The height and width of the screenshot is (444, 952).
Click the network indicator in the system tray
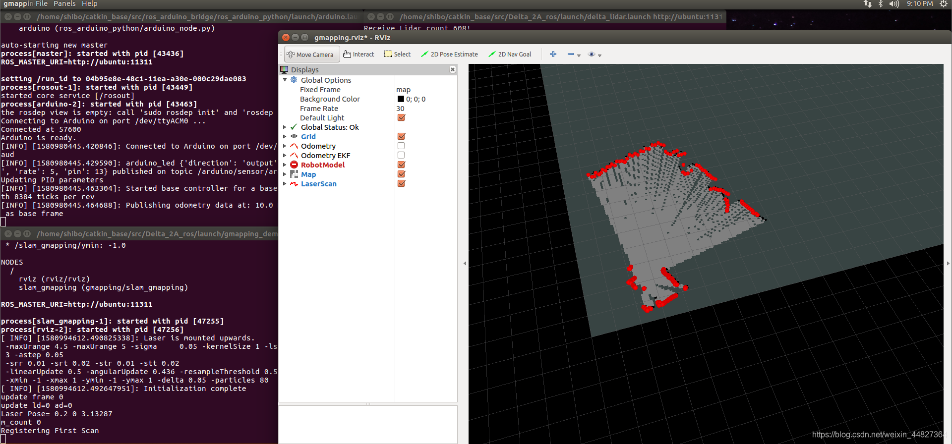tap(867, 4)
